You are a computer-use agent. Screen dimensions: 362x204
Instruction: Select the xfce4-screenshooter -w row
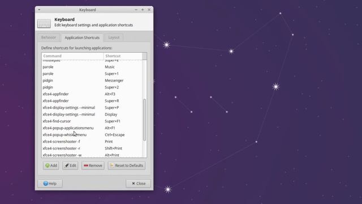click(x=92, y=155)
